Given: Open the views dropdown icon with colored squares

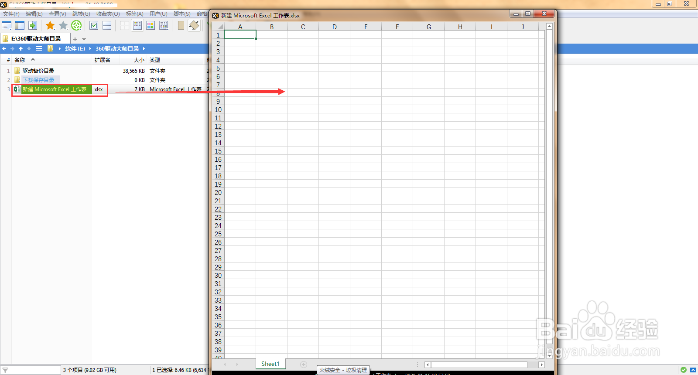Looking at the screenshot, I should [x=164, y=26].
